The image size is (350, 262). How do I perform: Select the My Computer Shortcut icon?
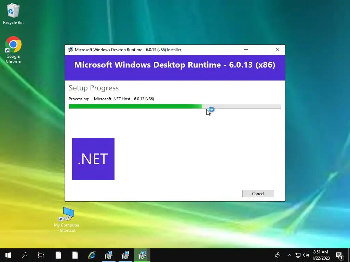coord(67,220)
